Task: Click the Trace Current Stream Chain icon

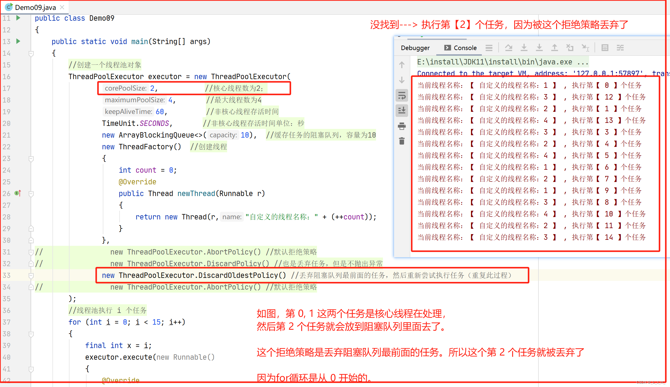Action: pos(620,48)
